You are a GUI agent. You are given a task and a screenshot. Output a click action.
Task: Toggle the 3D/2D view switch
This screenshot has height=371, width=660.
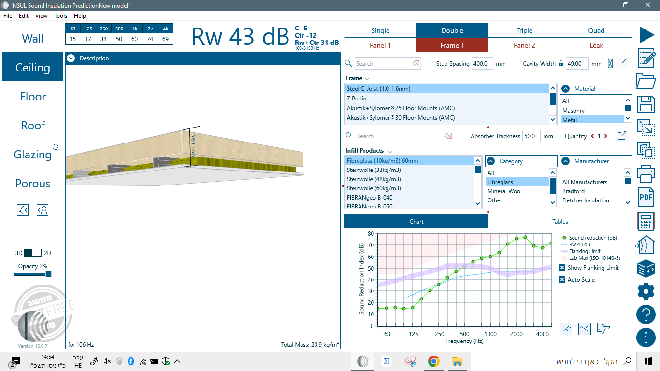click(33, 253)
